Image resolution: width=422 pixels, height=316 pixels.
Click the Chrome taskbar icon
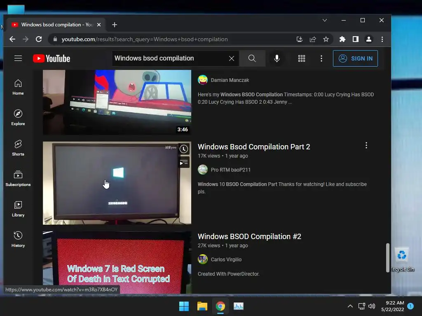(x=220, y=306)
